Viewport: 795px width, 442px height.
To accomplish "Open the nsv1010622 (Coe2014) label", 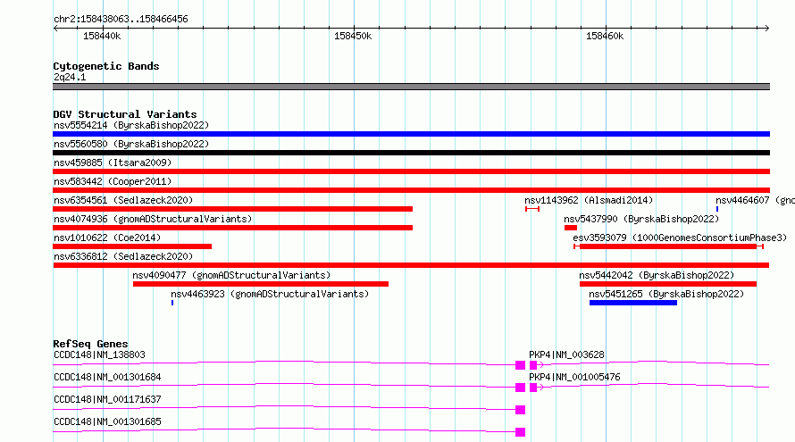I will point(107,238).
